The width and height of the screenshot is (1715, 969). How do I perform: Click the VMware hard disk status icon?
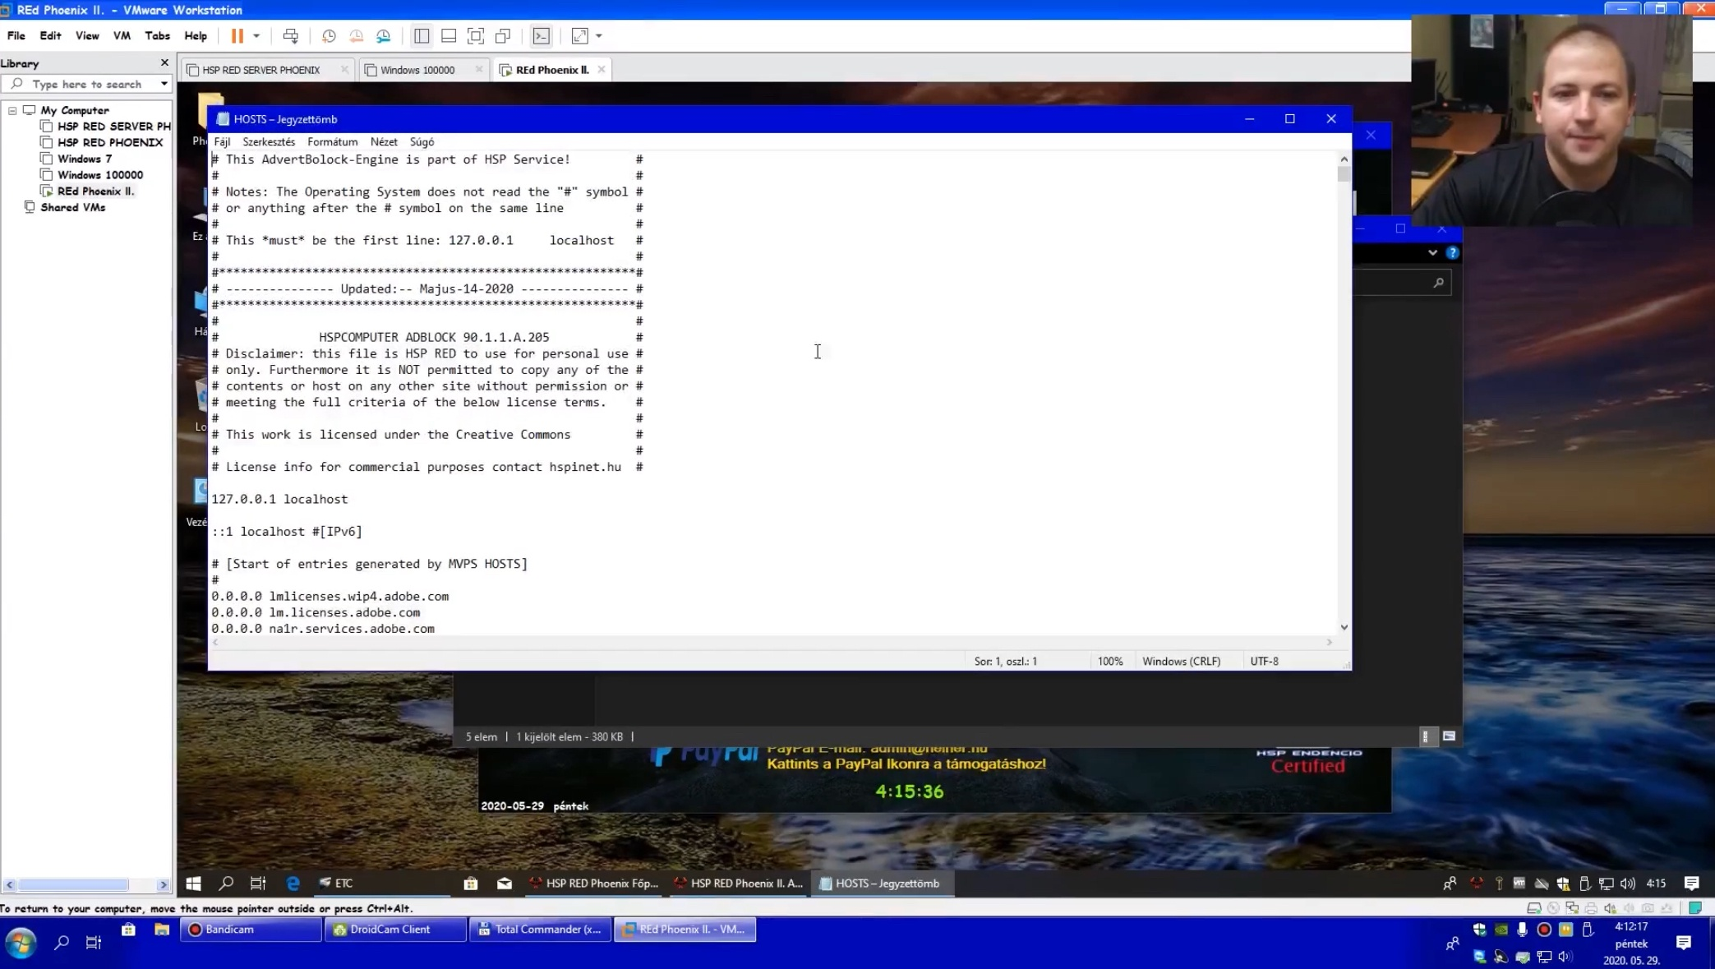[x=1533, y=908]
